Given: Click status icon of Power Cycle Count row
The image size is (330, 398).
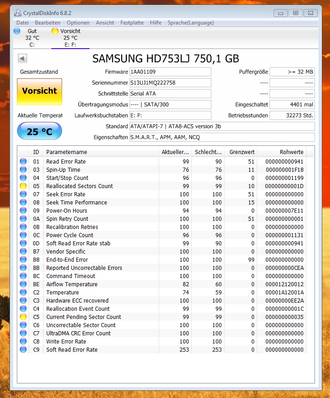Looking at the screenshot, I should click(23, 235).
